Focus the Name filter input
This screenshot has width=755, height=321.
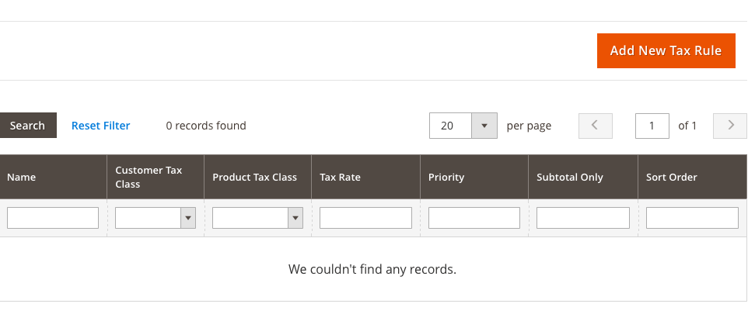53,218
